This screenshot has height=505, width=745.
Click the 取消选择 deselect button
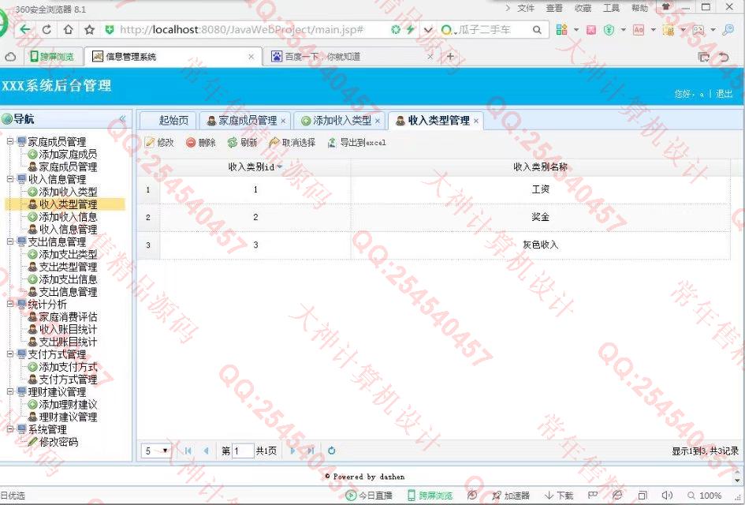point(292,142)
